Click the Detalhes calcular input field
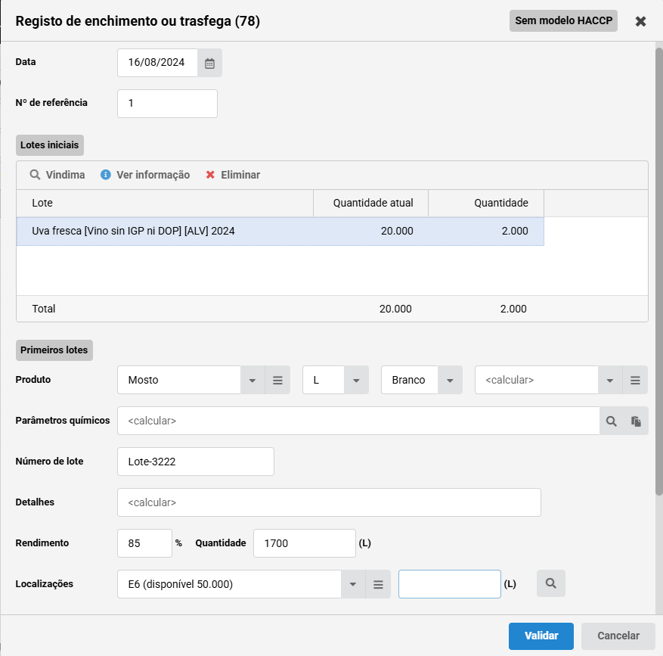663x656 pixels. pos(329,503)
